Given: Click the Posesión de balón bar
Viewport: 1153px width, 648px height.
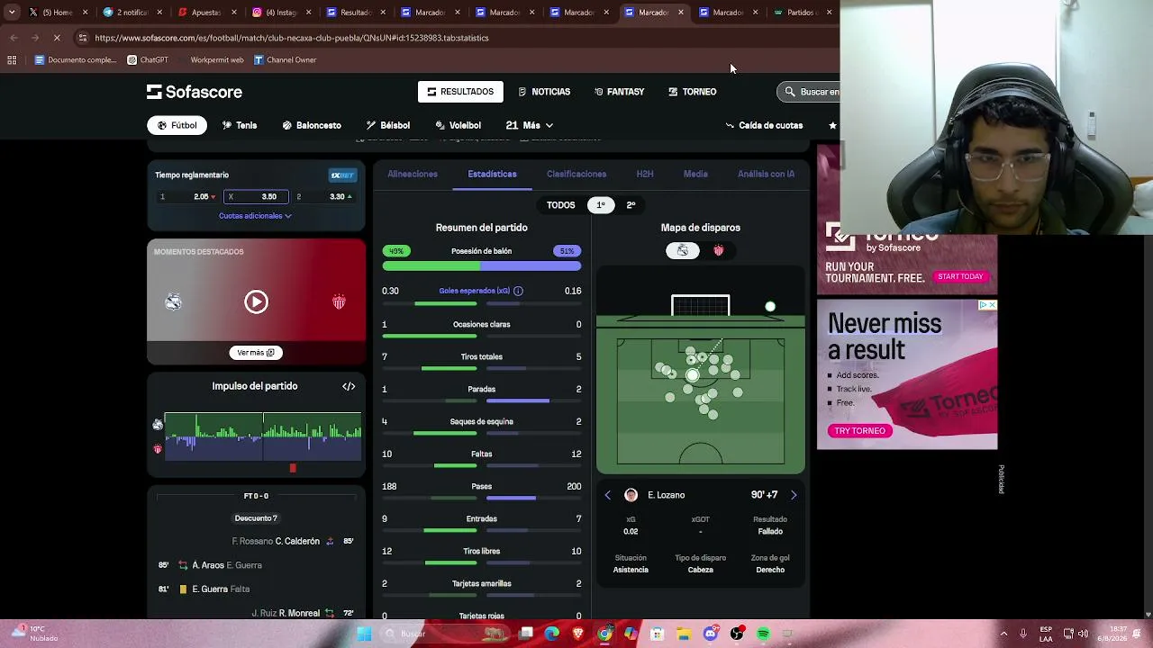Looking at the screenshot, I should click(482, 266).
